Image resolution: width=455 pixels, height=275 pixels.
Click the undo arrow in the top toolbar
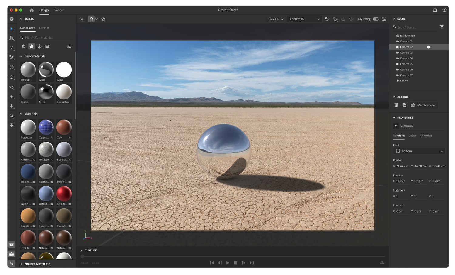pos(343,19)
